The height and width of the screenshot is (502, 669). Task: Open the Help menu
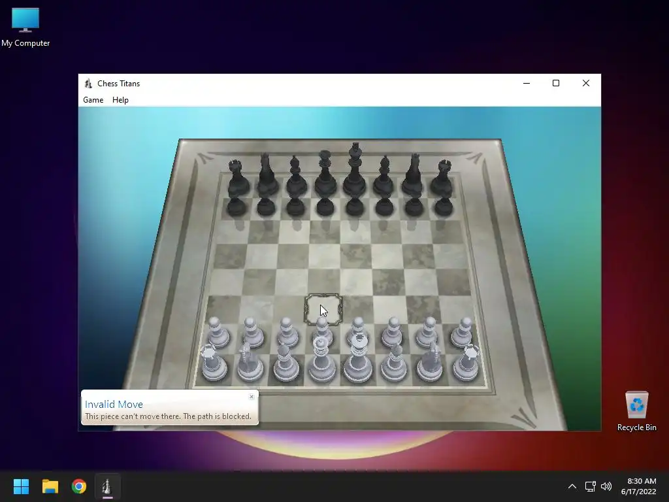click(120, 100)
